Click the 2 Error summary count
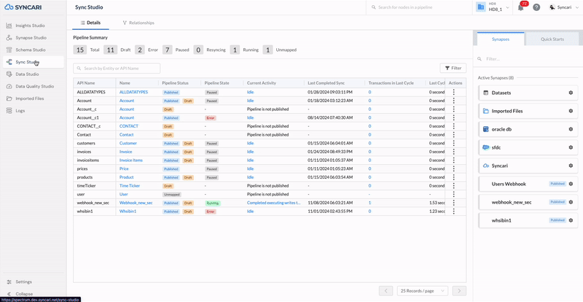Viewport: 583px width, 302px height. tap(140, 50)
